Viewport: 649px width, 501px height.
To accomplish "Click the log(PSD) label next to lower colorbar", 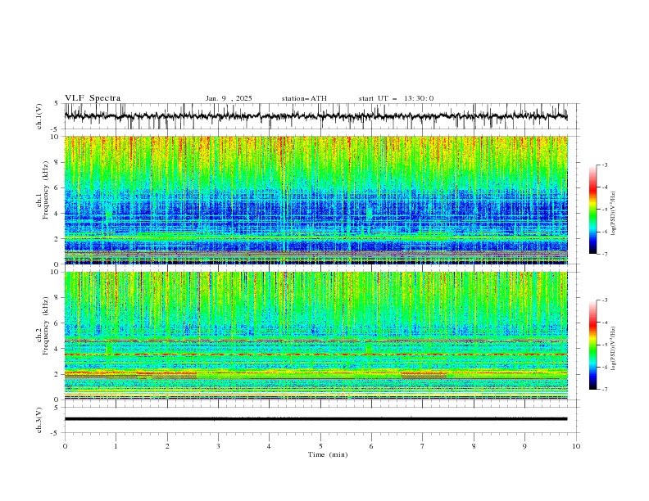I will coord(614,349).
